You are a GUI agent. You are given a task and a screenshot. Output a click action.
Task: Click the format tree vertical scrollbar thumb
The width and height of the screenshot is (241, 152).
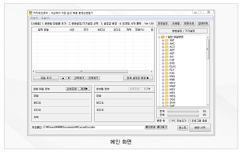coord(208,49)
